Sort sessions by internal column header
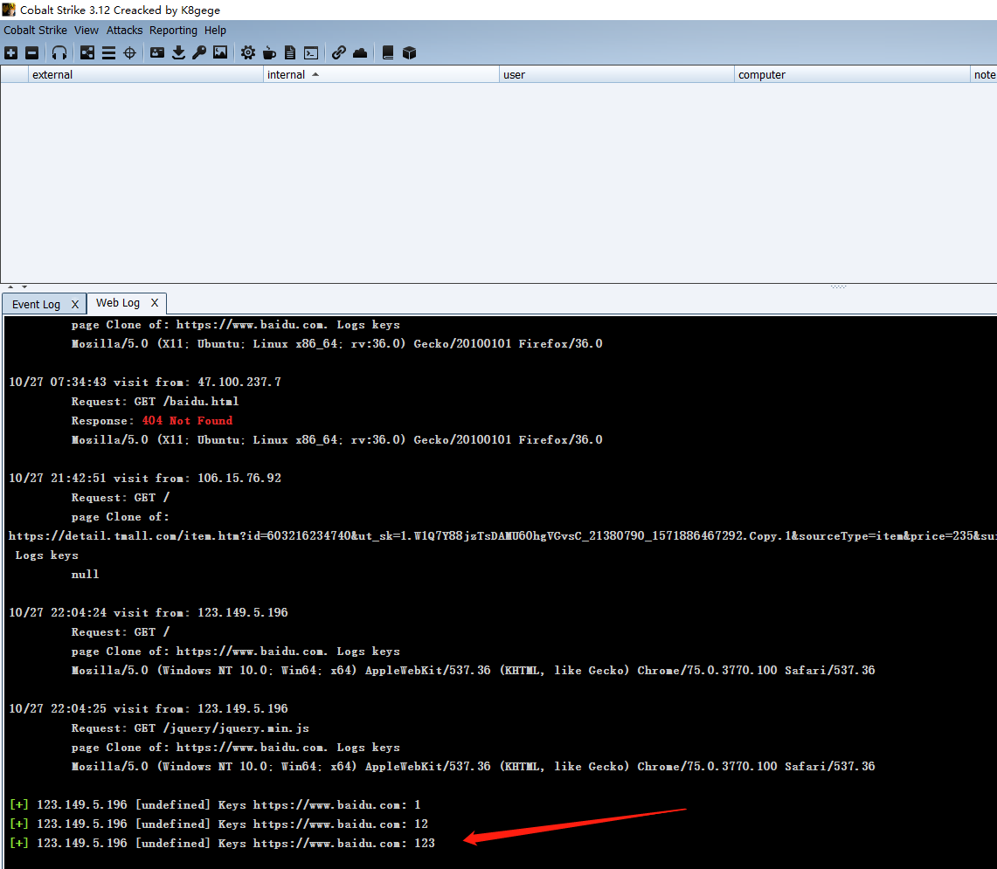Image resolution: width=997 pixels, height=869 pixels. tap(382, 74)
